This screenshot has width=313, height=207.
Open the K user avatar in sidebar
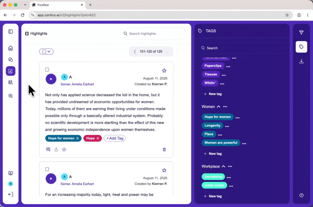coord(11,184)
